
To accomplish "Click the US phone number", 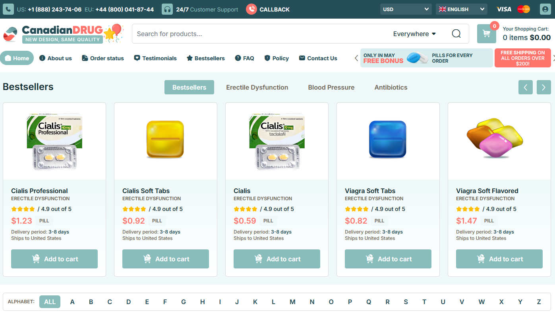I will coord(54,9).
